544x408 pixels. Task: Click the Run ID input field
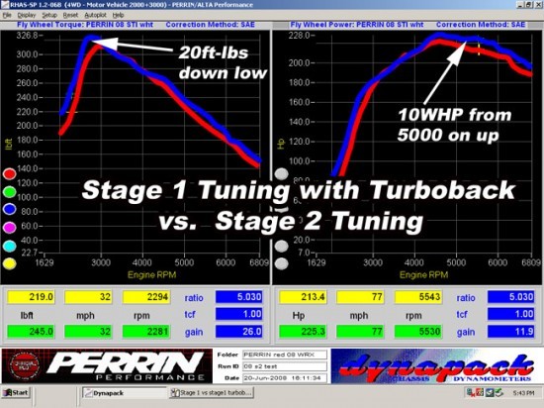[285, 366]
